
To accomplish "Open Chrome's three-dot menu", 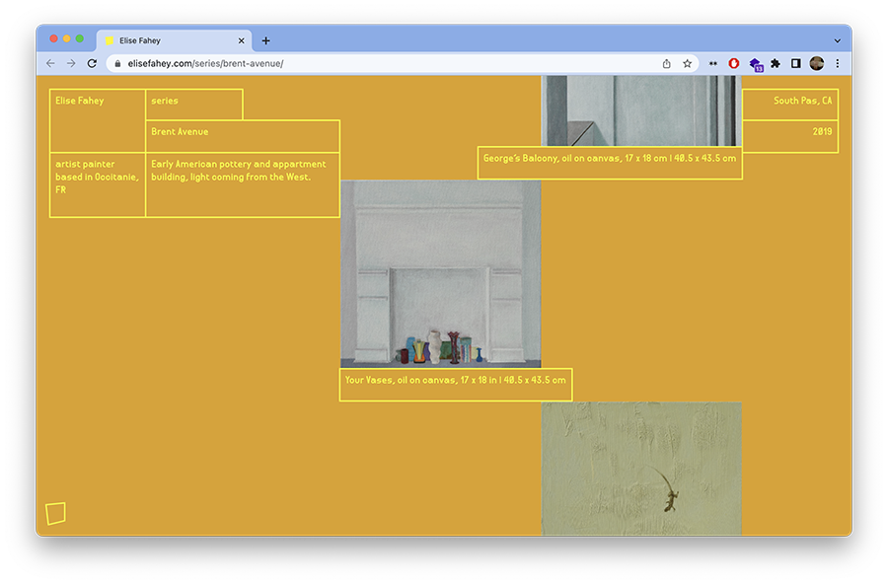I will click(837, 63).
